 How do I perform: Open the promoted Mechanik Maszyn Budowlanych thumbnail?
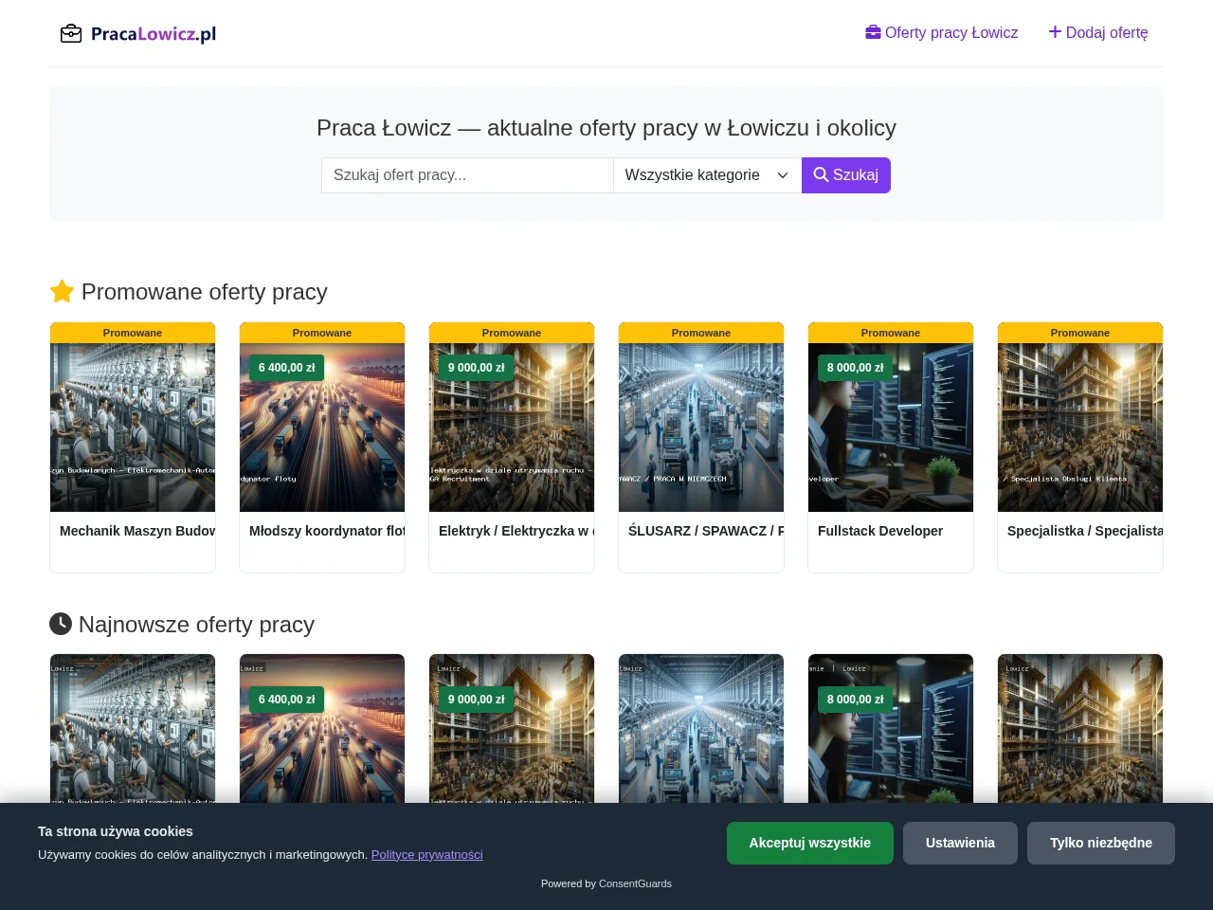133,428
